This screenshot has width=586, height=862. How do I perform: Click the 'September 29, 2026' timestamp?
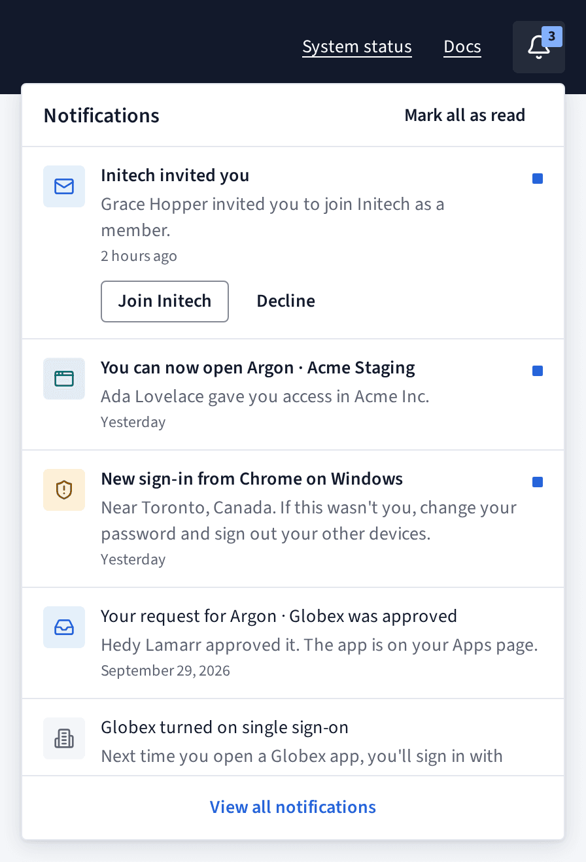click(165, 670)
